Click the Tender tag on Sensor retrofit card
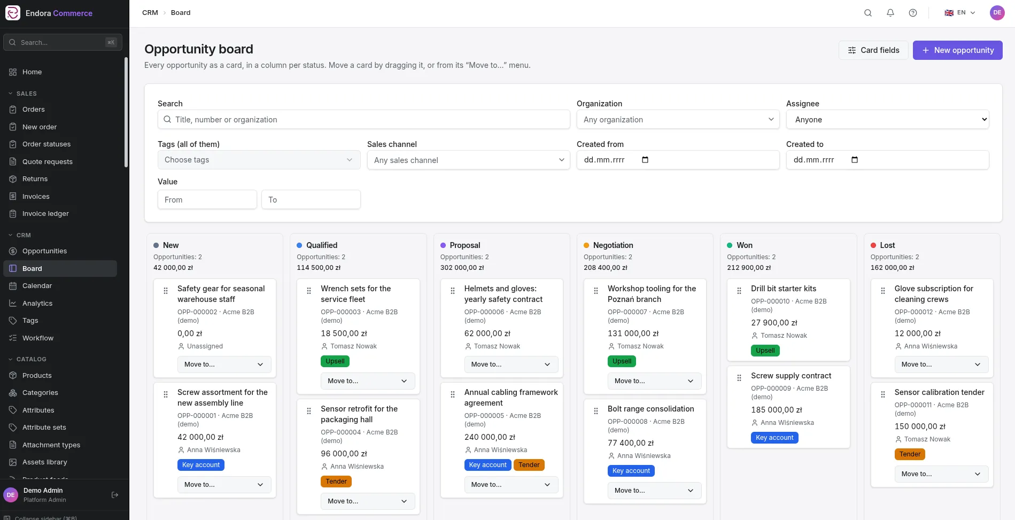The height and width of the screenshot is (520, 1015). click(x=336, y=482)
